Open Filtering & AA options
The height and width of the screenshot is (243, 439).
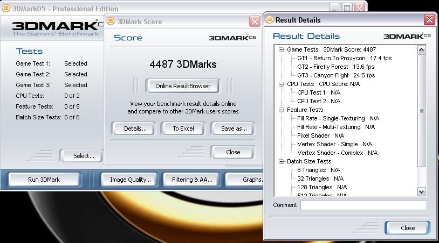(191, 180)
